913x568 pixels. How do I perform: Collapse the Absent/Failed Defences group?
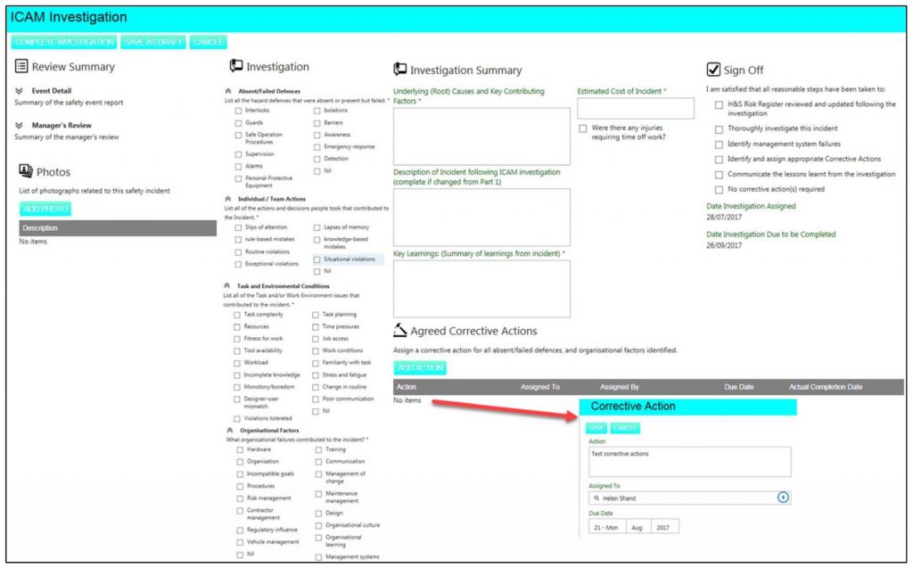(x=229, y=91)
